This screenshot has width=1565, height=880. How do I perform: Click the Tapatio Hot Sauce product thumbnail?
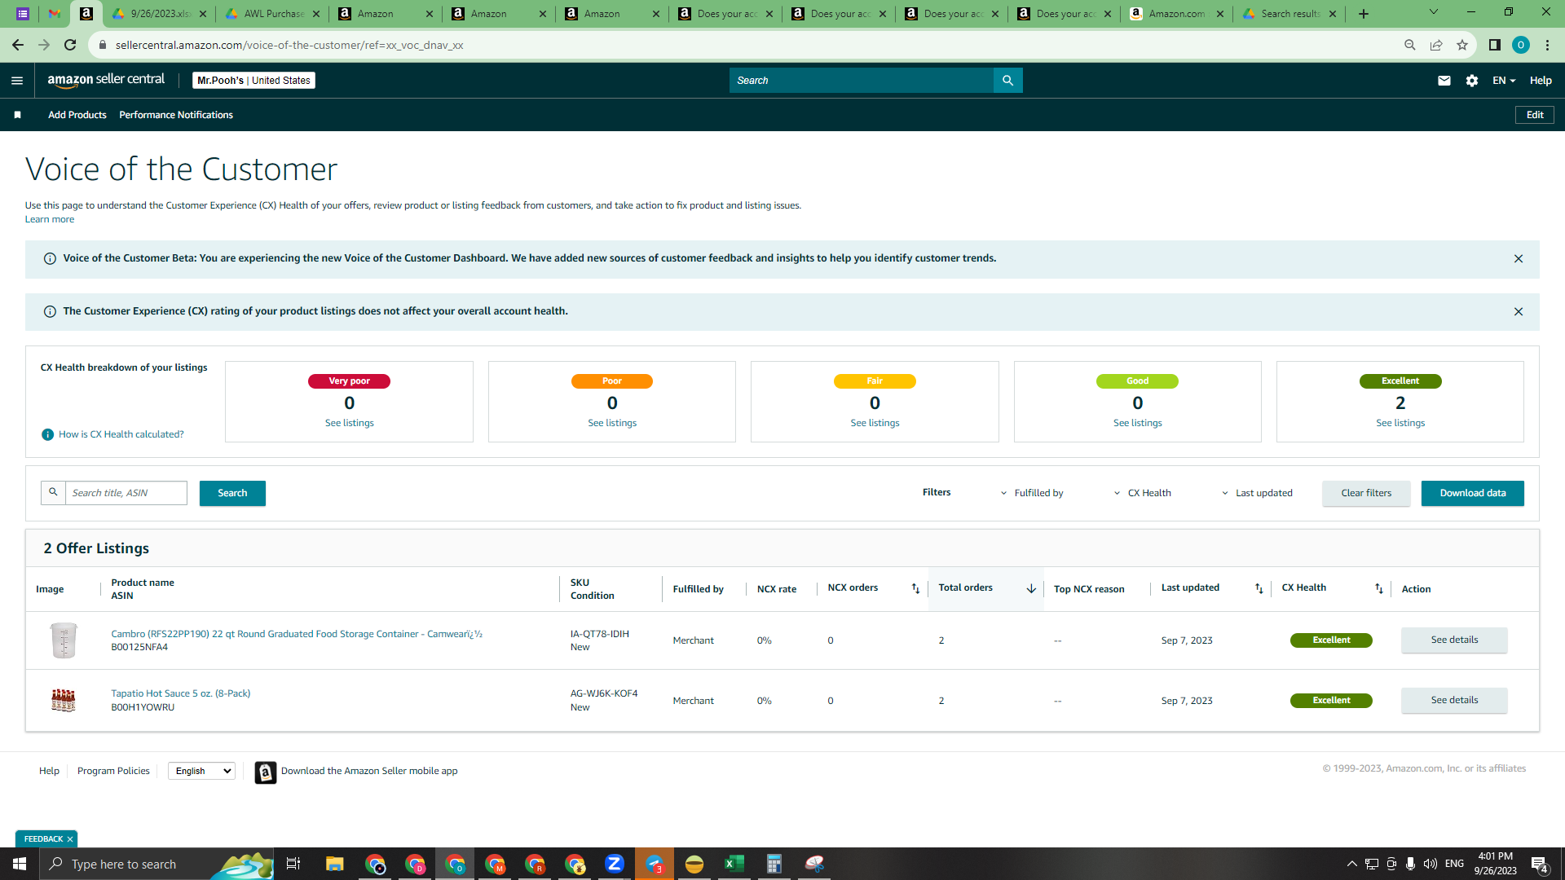click(64, 701)
